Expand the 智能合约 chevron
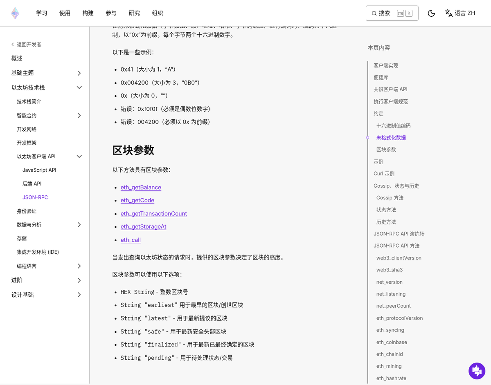 coord(79,116)
